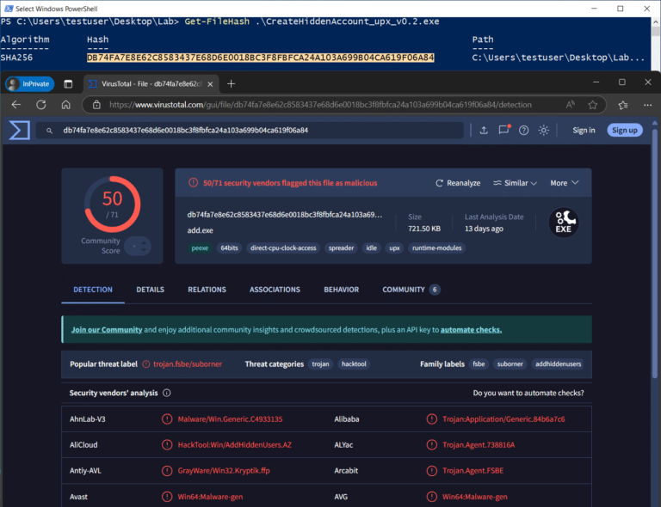Open browser settings three-dot menu

pos(647,105)
